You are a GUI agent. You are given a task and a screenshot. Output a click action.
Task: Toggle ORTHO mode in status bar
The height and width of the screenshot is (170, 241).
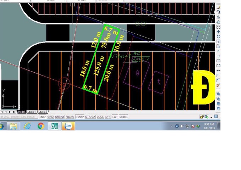click(x=60, y=117)
